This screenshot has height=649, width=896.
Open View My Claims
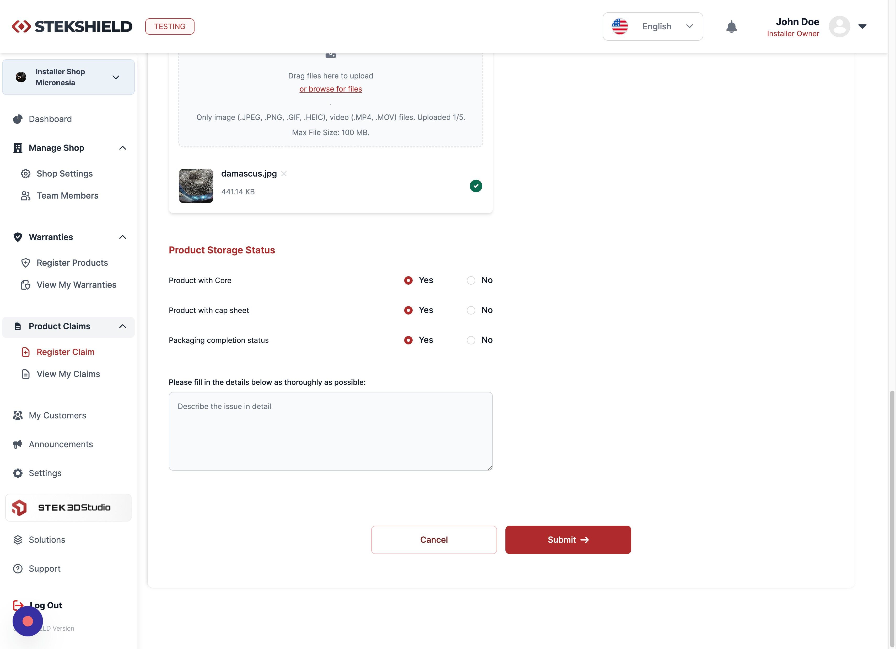point(68,374)
